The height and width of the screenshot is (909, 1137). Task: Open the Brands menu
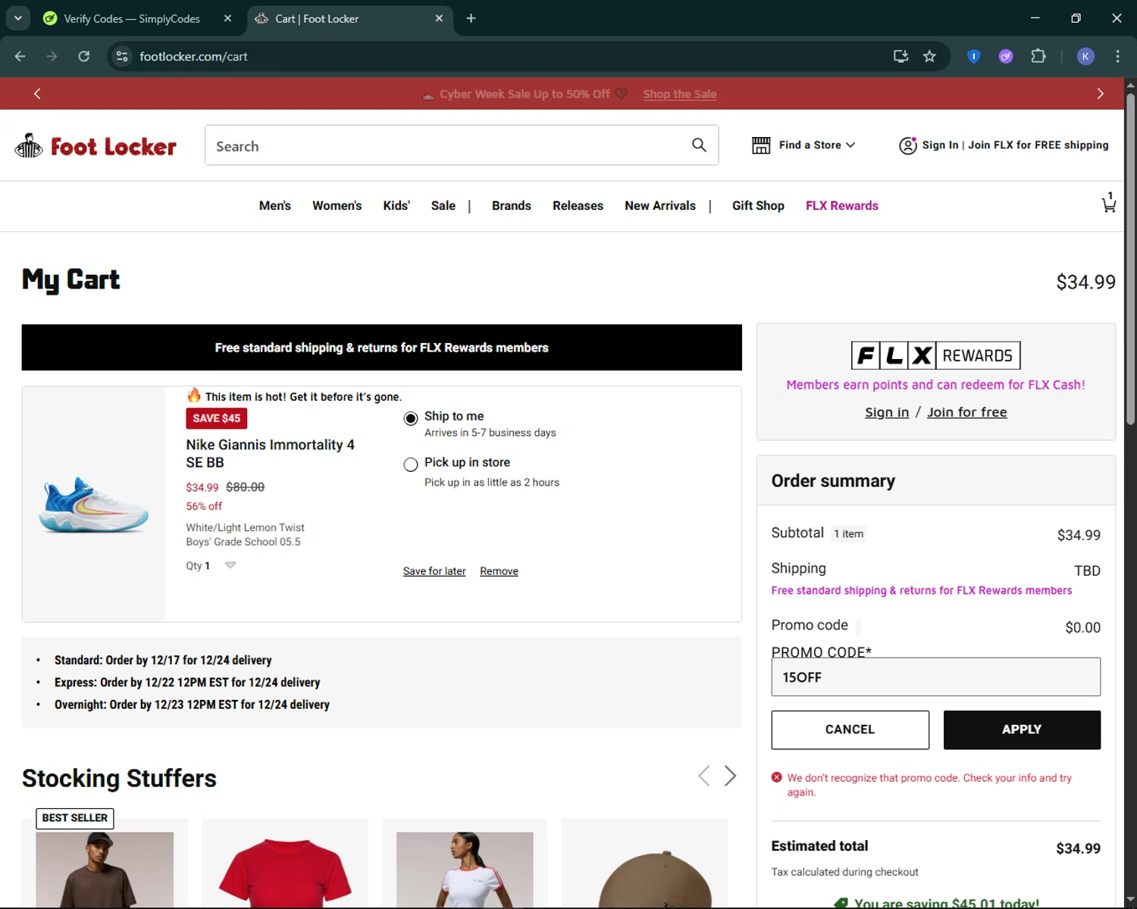(512, 206)
